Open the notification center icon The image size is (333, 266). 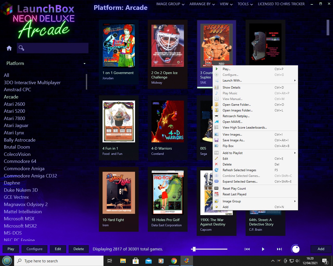coord(325,261)
